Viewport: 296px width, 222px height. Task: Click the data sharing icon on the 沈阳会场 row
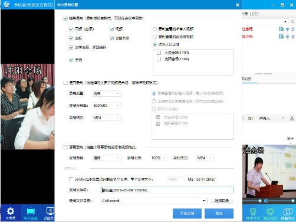click(281, 36)
